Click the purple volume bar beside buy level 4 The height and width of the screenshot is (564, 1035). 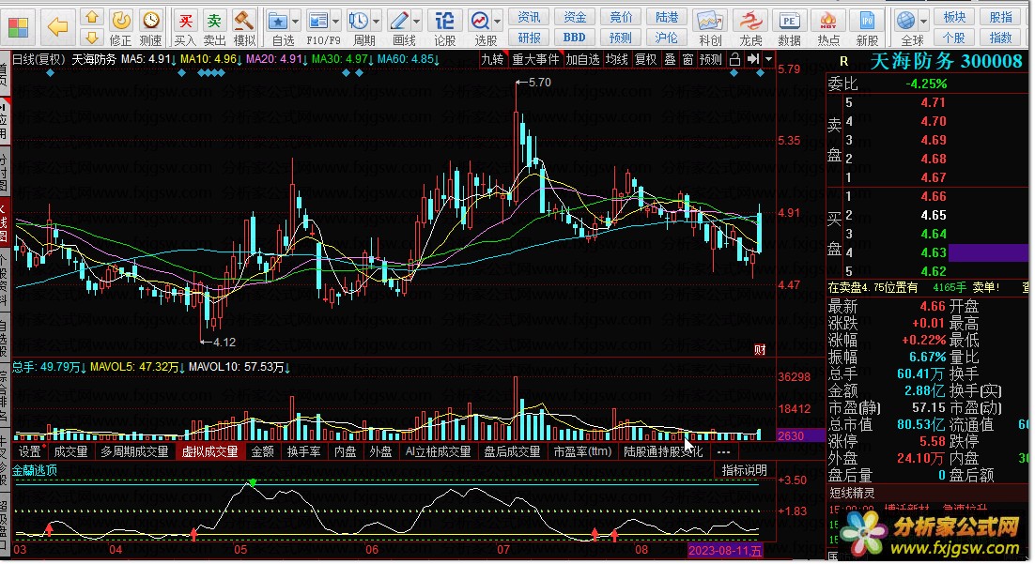pos(989,252)
